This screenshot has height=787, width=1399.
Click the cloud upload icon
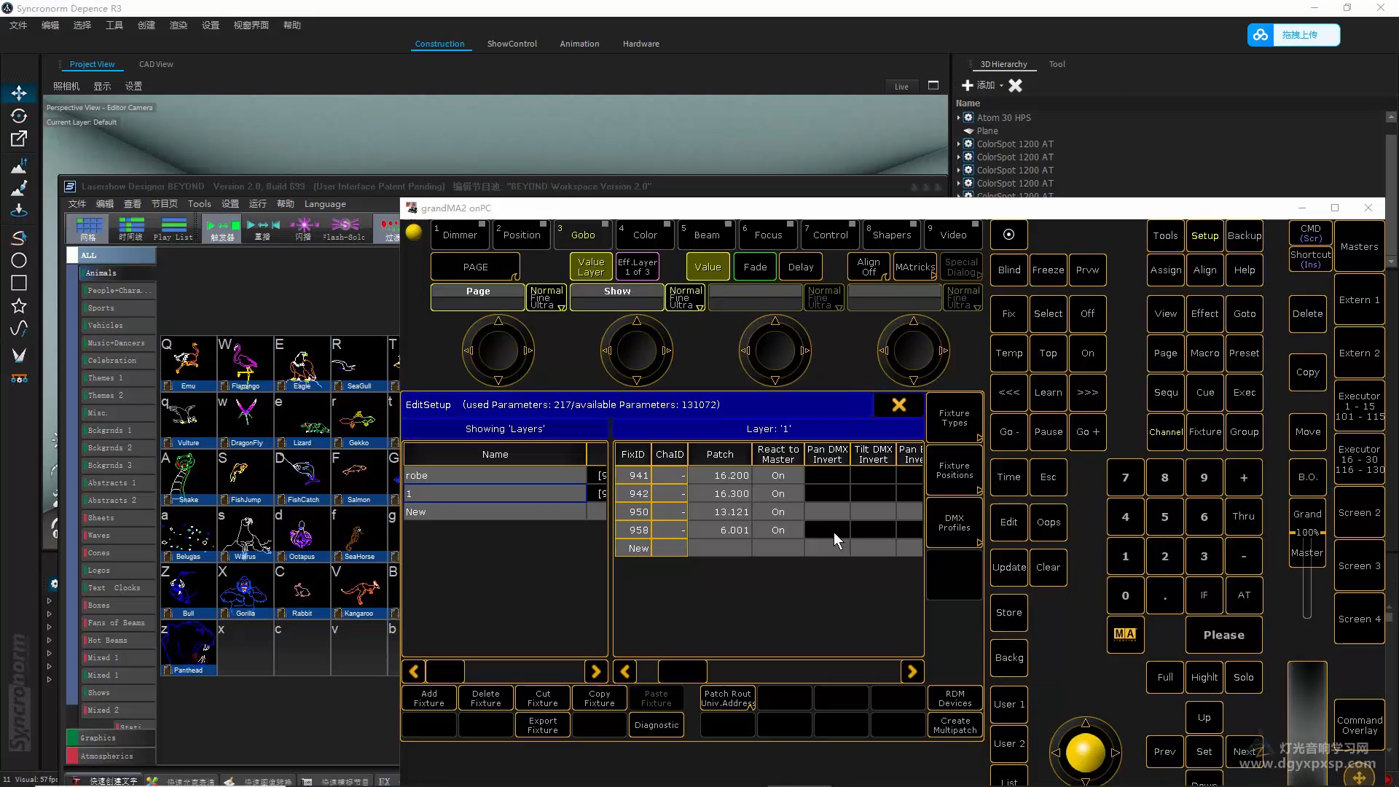pyautogui.click(x=1261, y=35)
